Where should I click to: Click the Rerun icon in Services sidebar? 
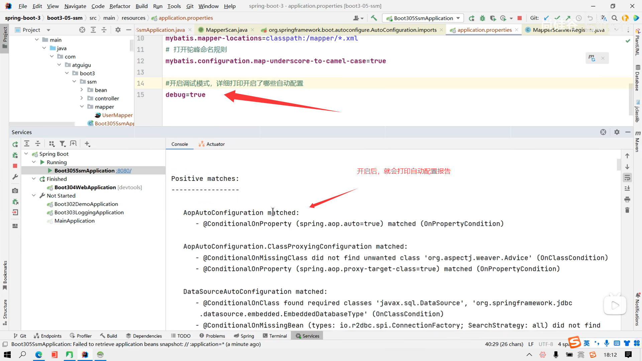[15, 144]
